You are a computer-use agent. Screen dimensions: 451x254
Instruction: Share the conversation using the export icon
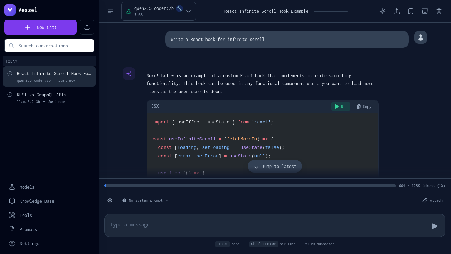(x=397, y=11)
